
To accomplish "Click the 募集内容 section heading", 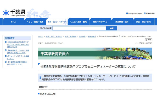I will click(43, 87).
